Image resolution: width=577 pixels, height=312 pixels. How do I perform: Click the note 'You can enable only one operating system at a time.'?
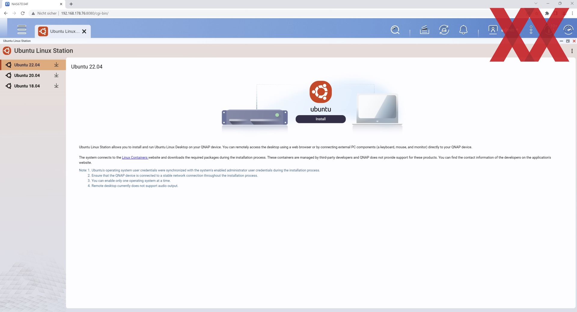pos(131,181)
